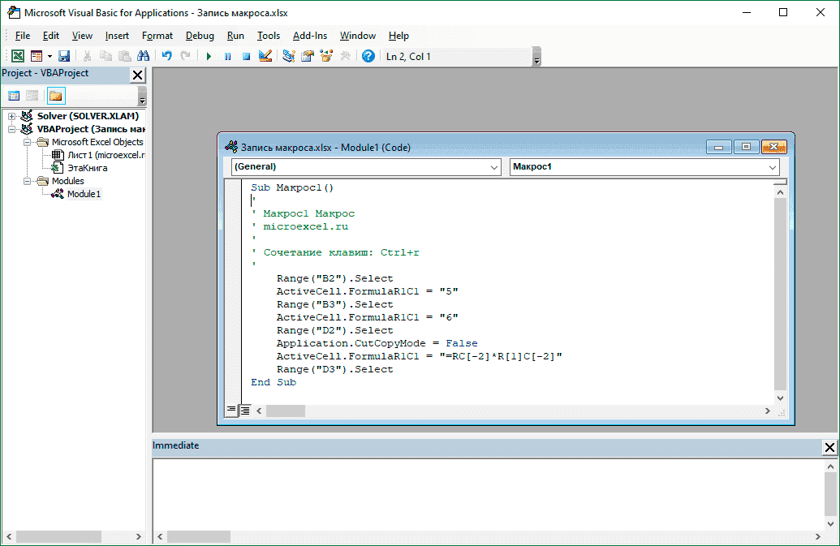Click the Find binoculars icon
This screenshot has width=840, height=546.
click(x=144, y=57)
